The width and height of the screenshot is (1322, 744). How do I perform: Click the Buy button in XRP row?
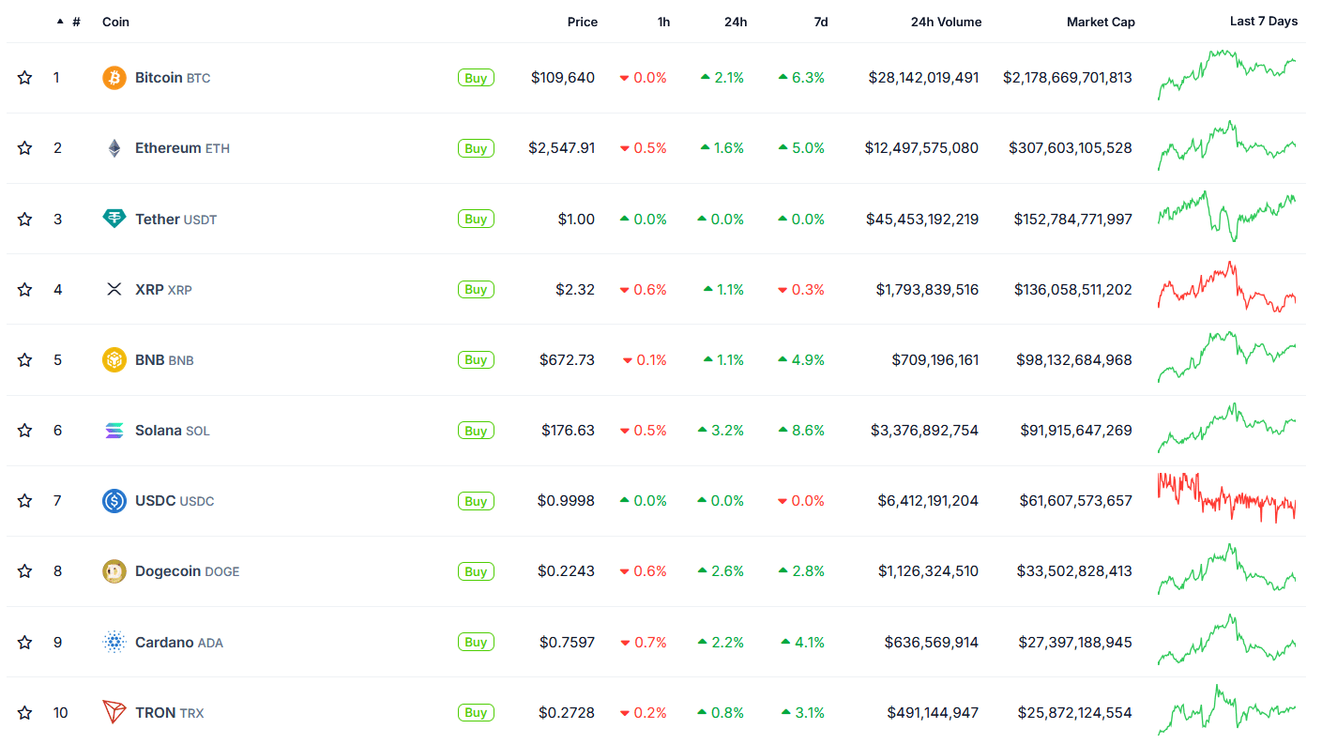(476, 289)
